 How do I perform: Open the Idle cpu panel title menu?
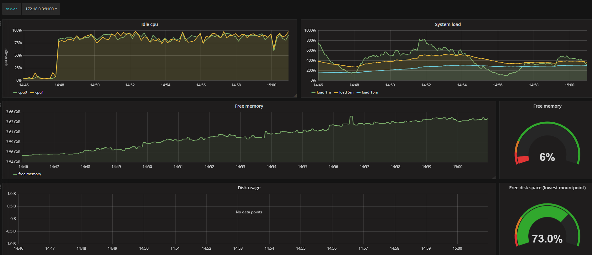point(149,24)
